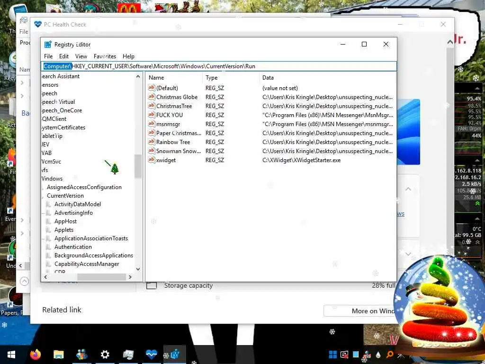Open PC Health Check from the taskbar
Viewport: 485px width, 364px height.
click(x=151, y=355)
